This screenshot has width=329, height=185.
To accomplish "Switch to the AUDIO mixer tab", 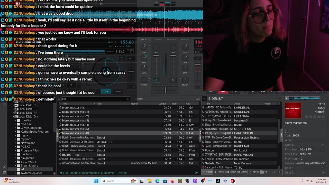I will 144,40.
